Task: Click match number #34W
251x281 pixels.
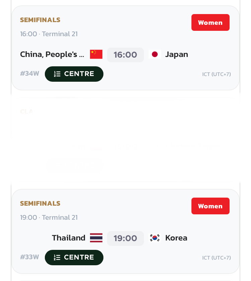Action: click(x=29, y=73)
